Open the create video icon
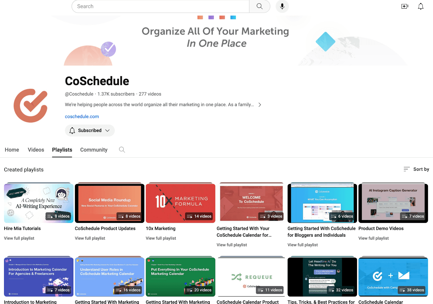433x304 pixels. (405, 6)
